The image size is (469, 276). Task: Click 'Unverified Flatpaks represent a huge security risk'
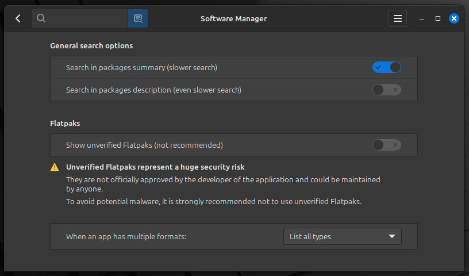(x=155, y=167)
